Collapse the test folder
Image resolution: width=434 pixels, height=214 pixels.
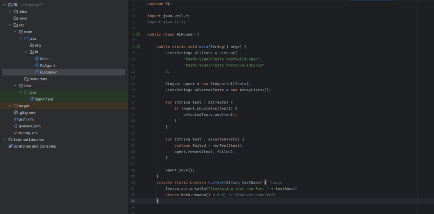coord(15,85)
